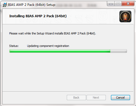The height and width of the screenshot is (106, 136).
Task: Cancel the BIAS AMP 2 Pack installation
Action: 121,98
